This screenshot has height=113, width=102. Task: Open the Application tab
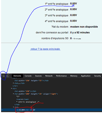click(x=86, y=76)
